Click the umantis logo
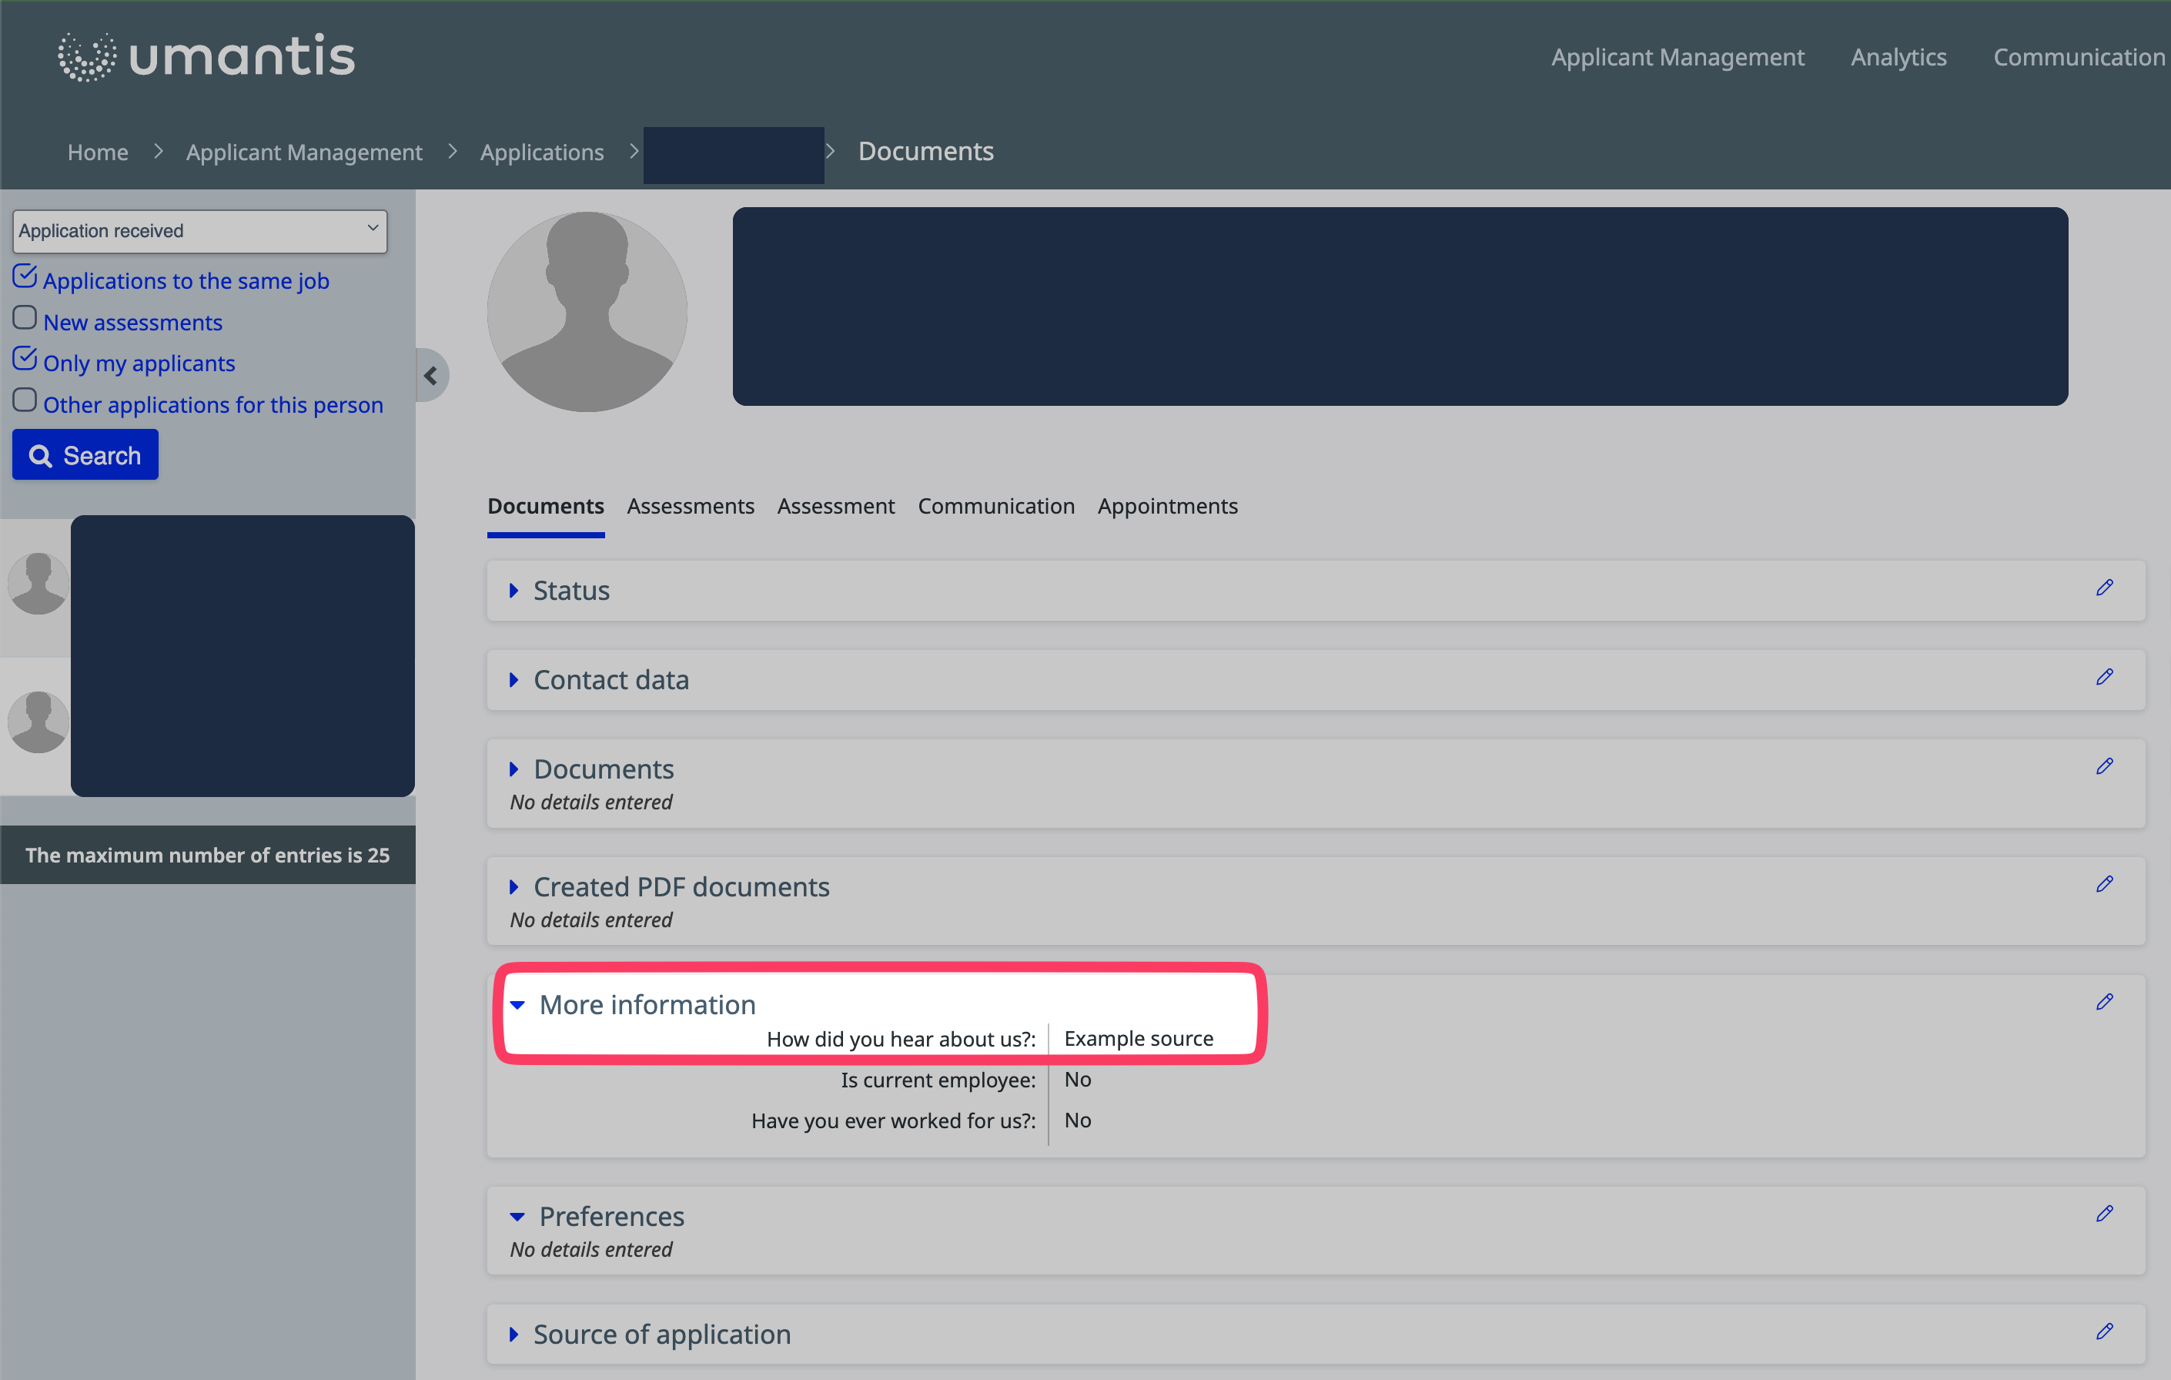 (x=206, y=57)
